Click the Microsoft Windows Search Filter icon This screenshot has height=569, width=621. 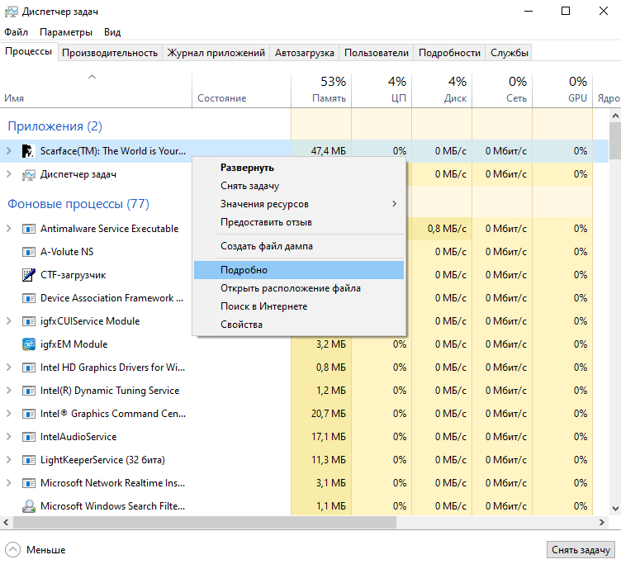coord(28,506)
